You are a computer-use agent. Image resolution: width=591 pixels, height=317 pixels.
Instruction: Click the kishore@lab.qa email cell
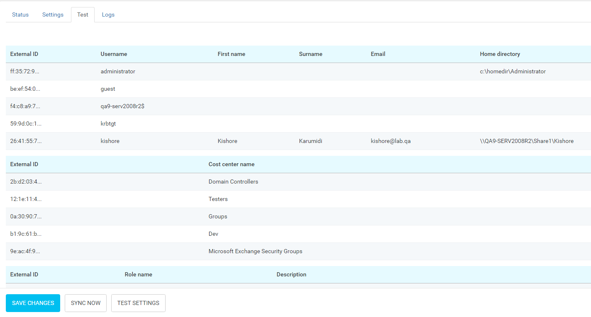[x=391, y=141]
